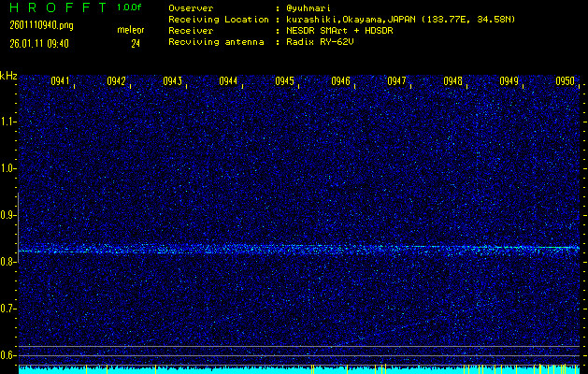Click the 1.1 frequency axis label
This screenshot has width=588, height=374.
coord(8,122)
